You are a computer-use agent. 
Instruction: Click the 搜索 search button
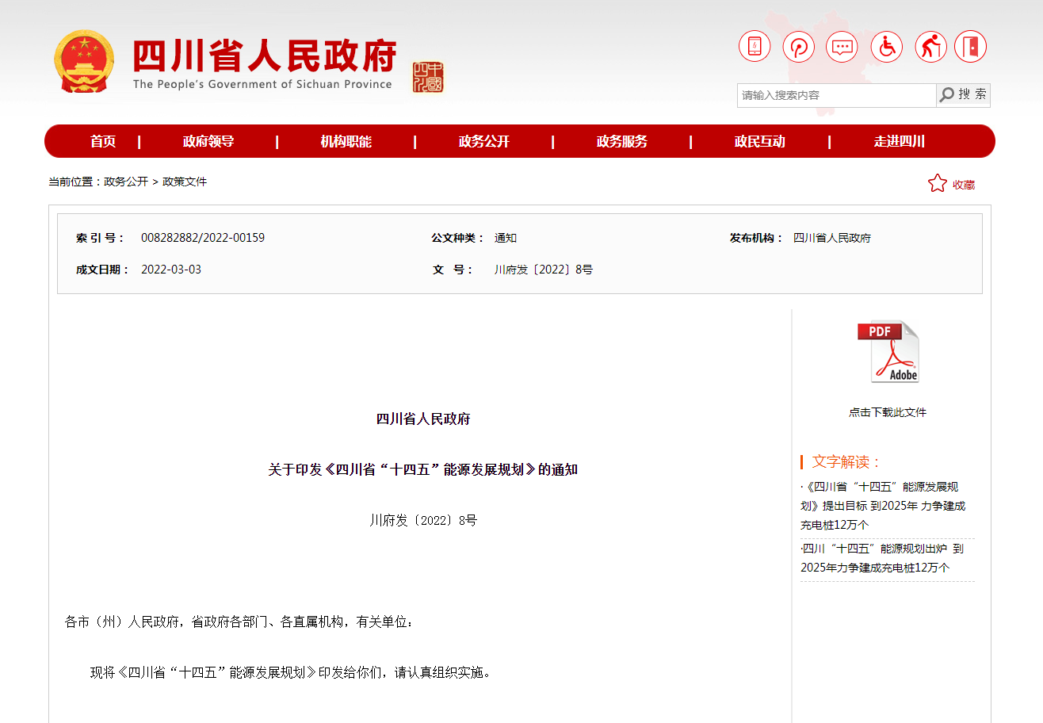963,95
